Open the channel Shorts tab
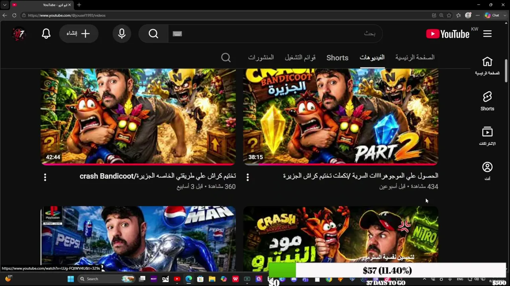Image resolution: width=510 pixels, height=286 pixels. coord(337,58)
